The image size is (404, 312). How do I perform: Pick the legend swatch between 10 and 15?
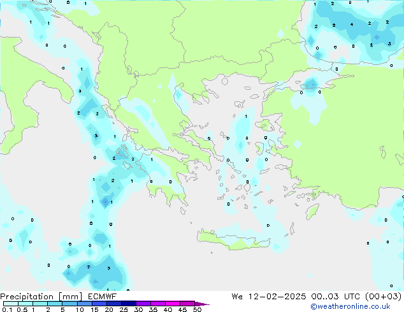click(x=84, y=304)
